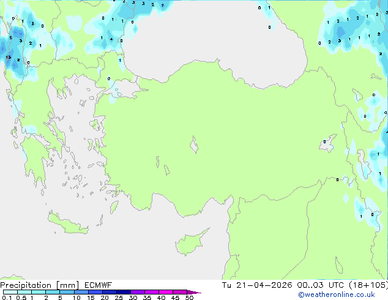Click the 15–20 mm blue legend swatch
Screen dimensions: 388x300
(95, 292)
